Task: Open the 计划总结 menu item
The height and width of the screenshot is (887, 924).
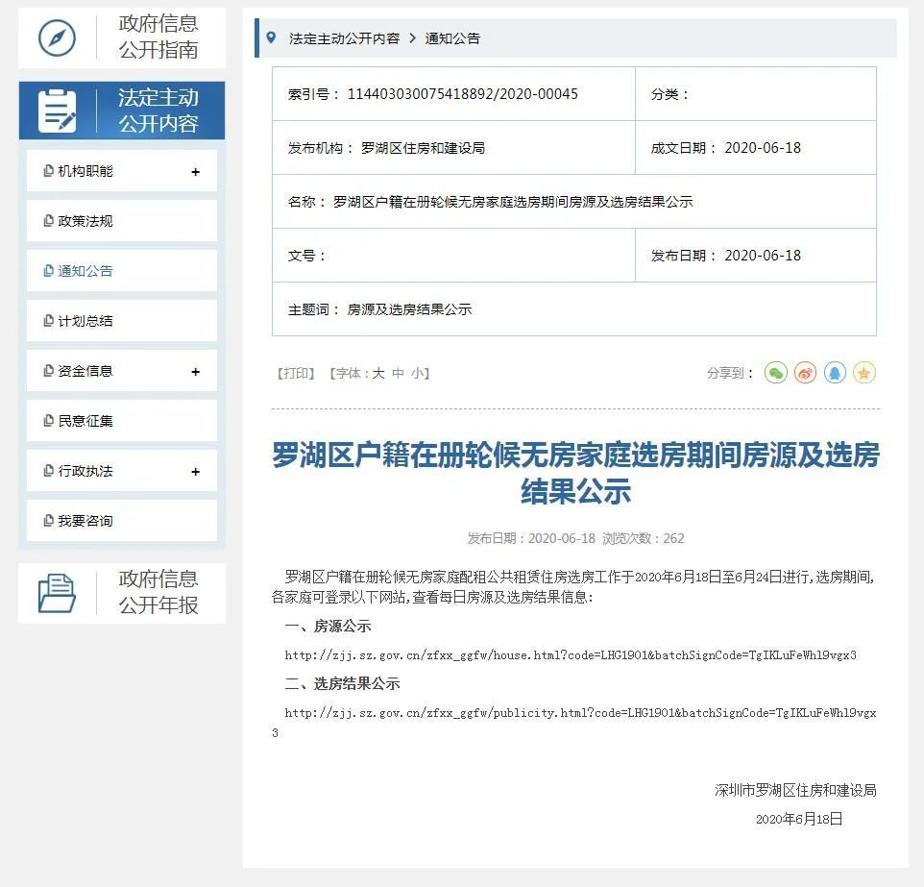Action: (122, 321)
